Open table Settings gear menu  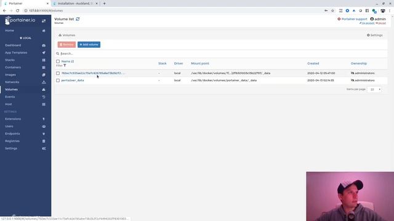(375, 36)
